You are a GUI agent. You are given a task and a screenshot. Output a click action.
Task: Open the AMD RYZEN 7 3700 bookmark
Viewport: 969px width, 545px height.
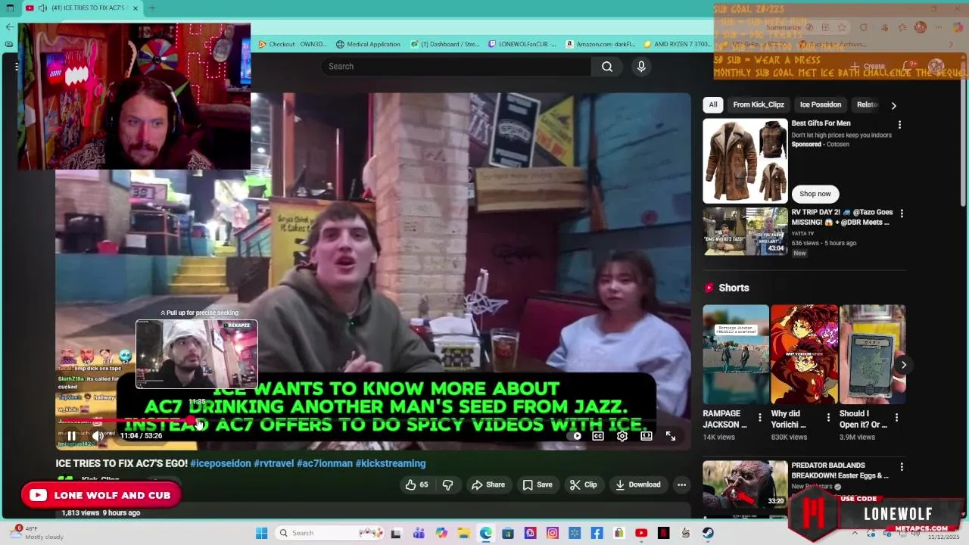point(677,44)
